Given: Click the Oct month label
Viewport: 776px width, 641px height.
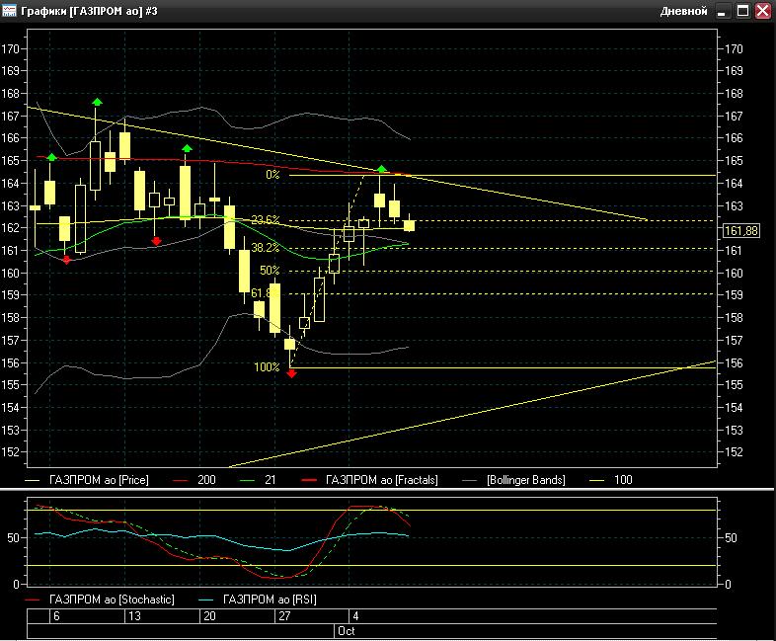Looking at the screenshot, I should point(346,631).
